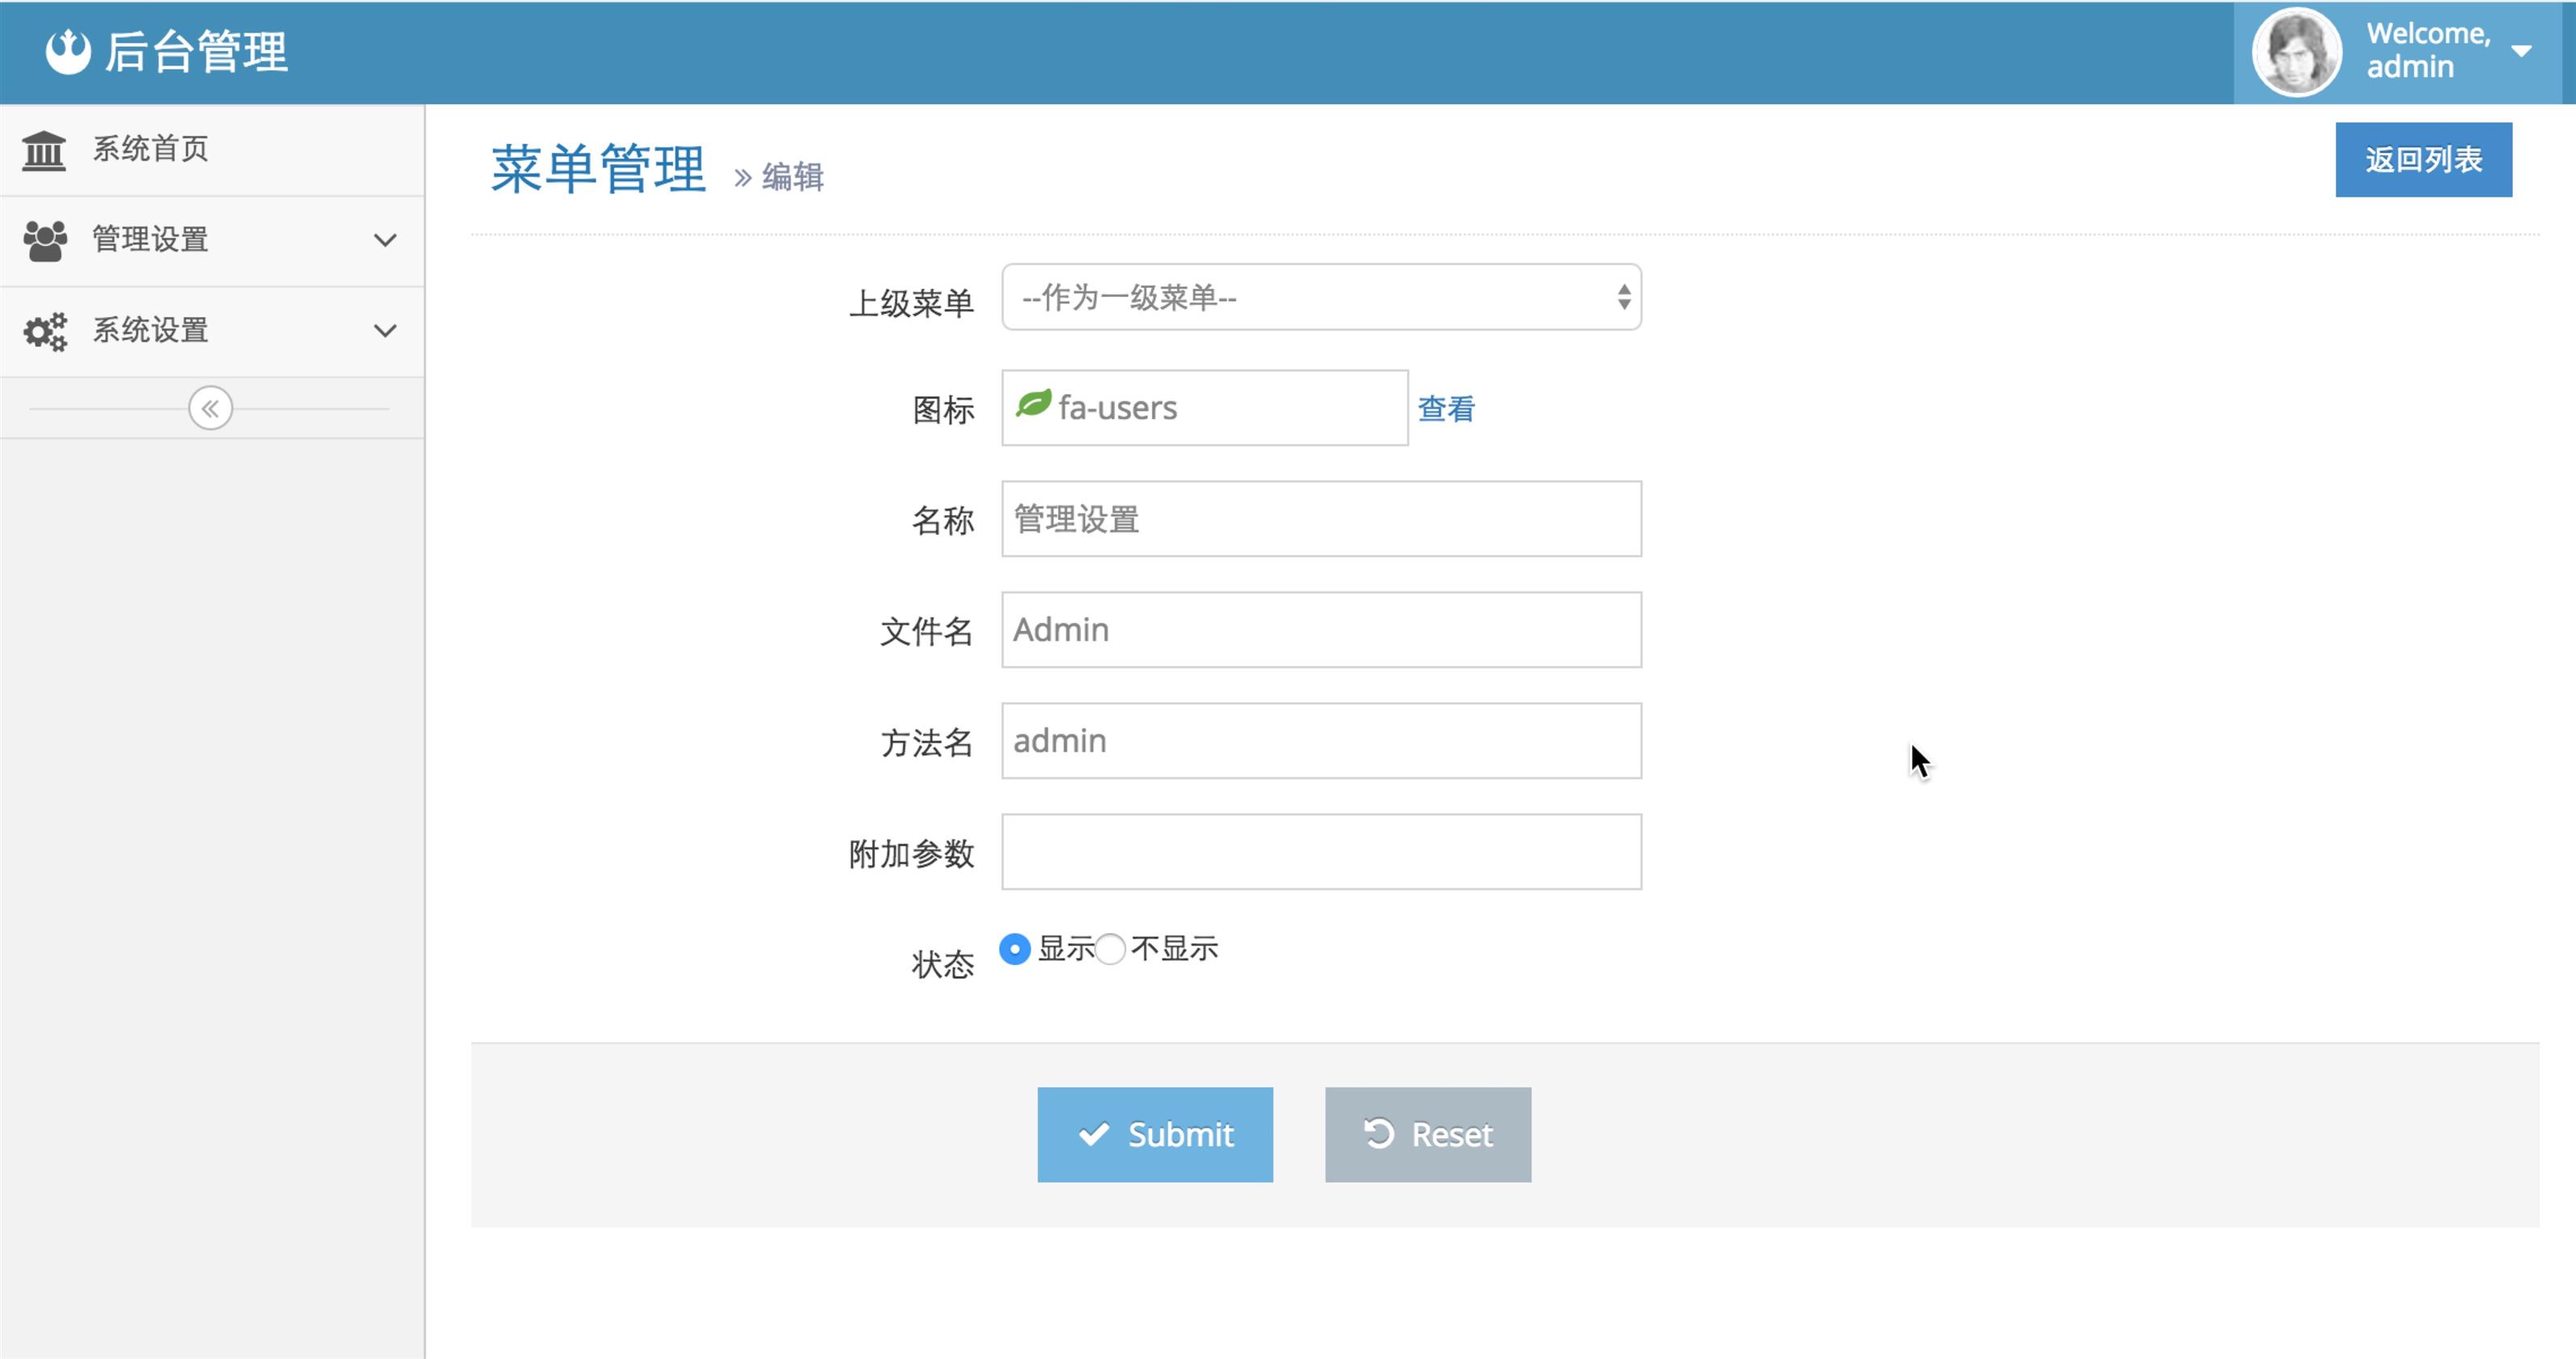
Task: Open the 上级菜单 dropdown select
Action: pyautogui.click(x=1320, y=297)
